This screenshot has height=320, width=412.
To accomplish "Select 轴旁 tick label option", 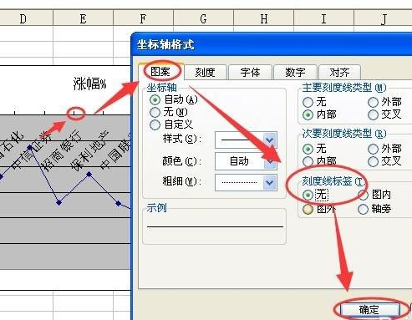I will point(363,209).
